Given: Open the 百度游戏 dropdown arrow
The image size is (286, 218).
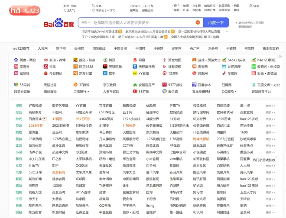Looking at the screenshot, I should (x=44, y=119).
